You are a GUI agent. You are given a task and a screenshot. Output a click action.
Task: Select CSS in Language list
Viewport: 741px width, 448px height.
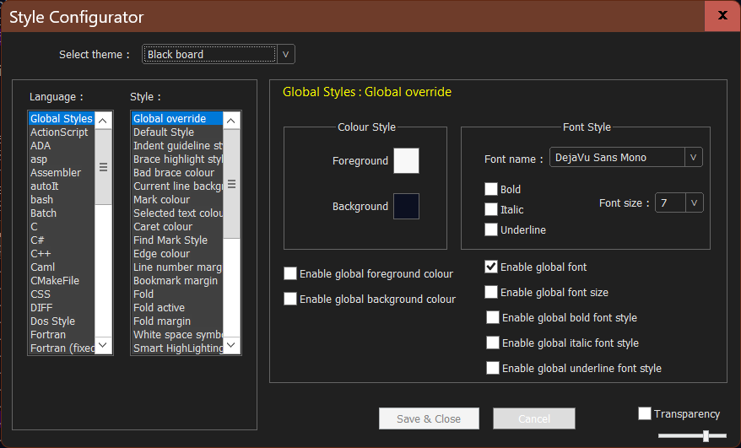click(62, 294)
